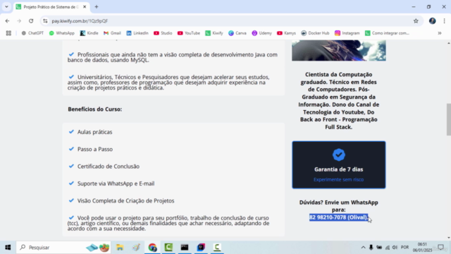Image resolution: width=451 pixels, height=254 pixels.
Task: Show hidden system tray icons
Action: click(363, 248)
